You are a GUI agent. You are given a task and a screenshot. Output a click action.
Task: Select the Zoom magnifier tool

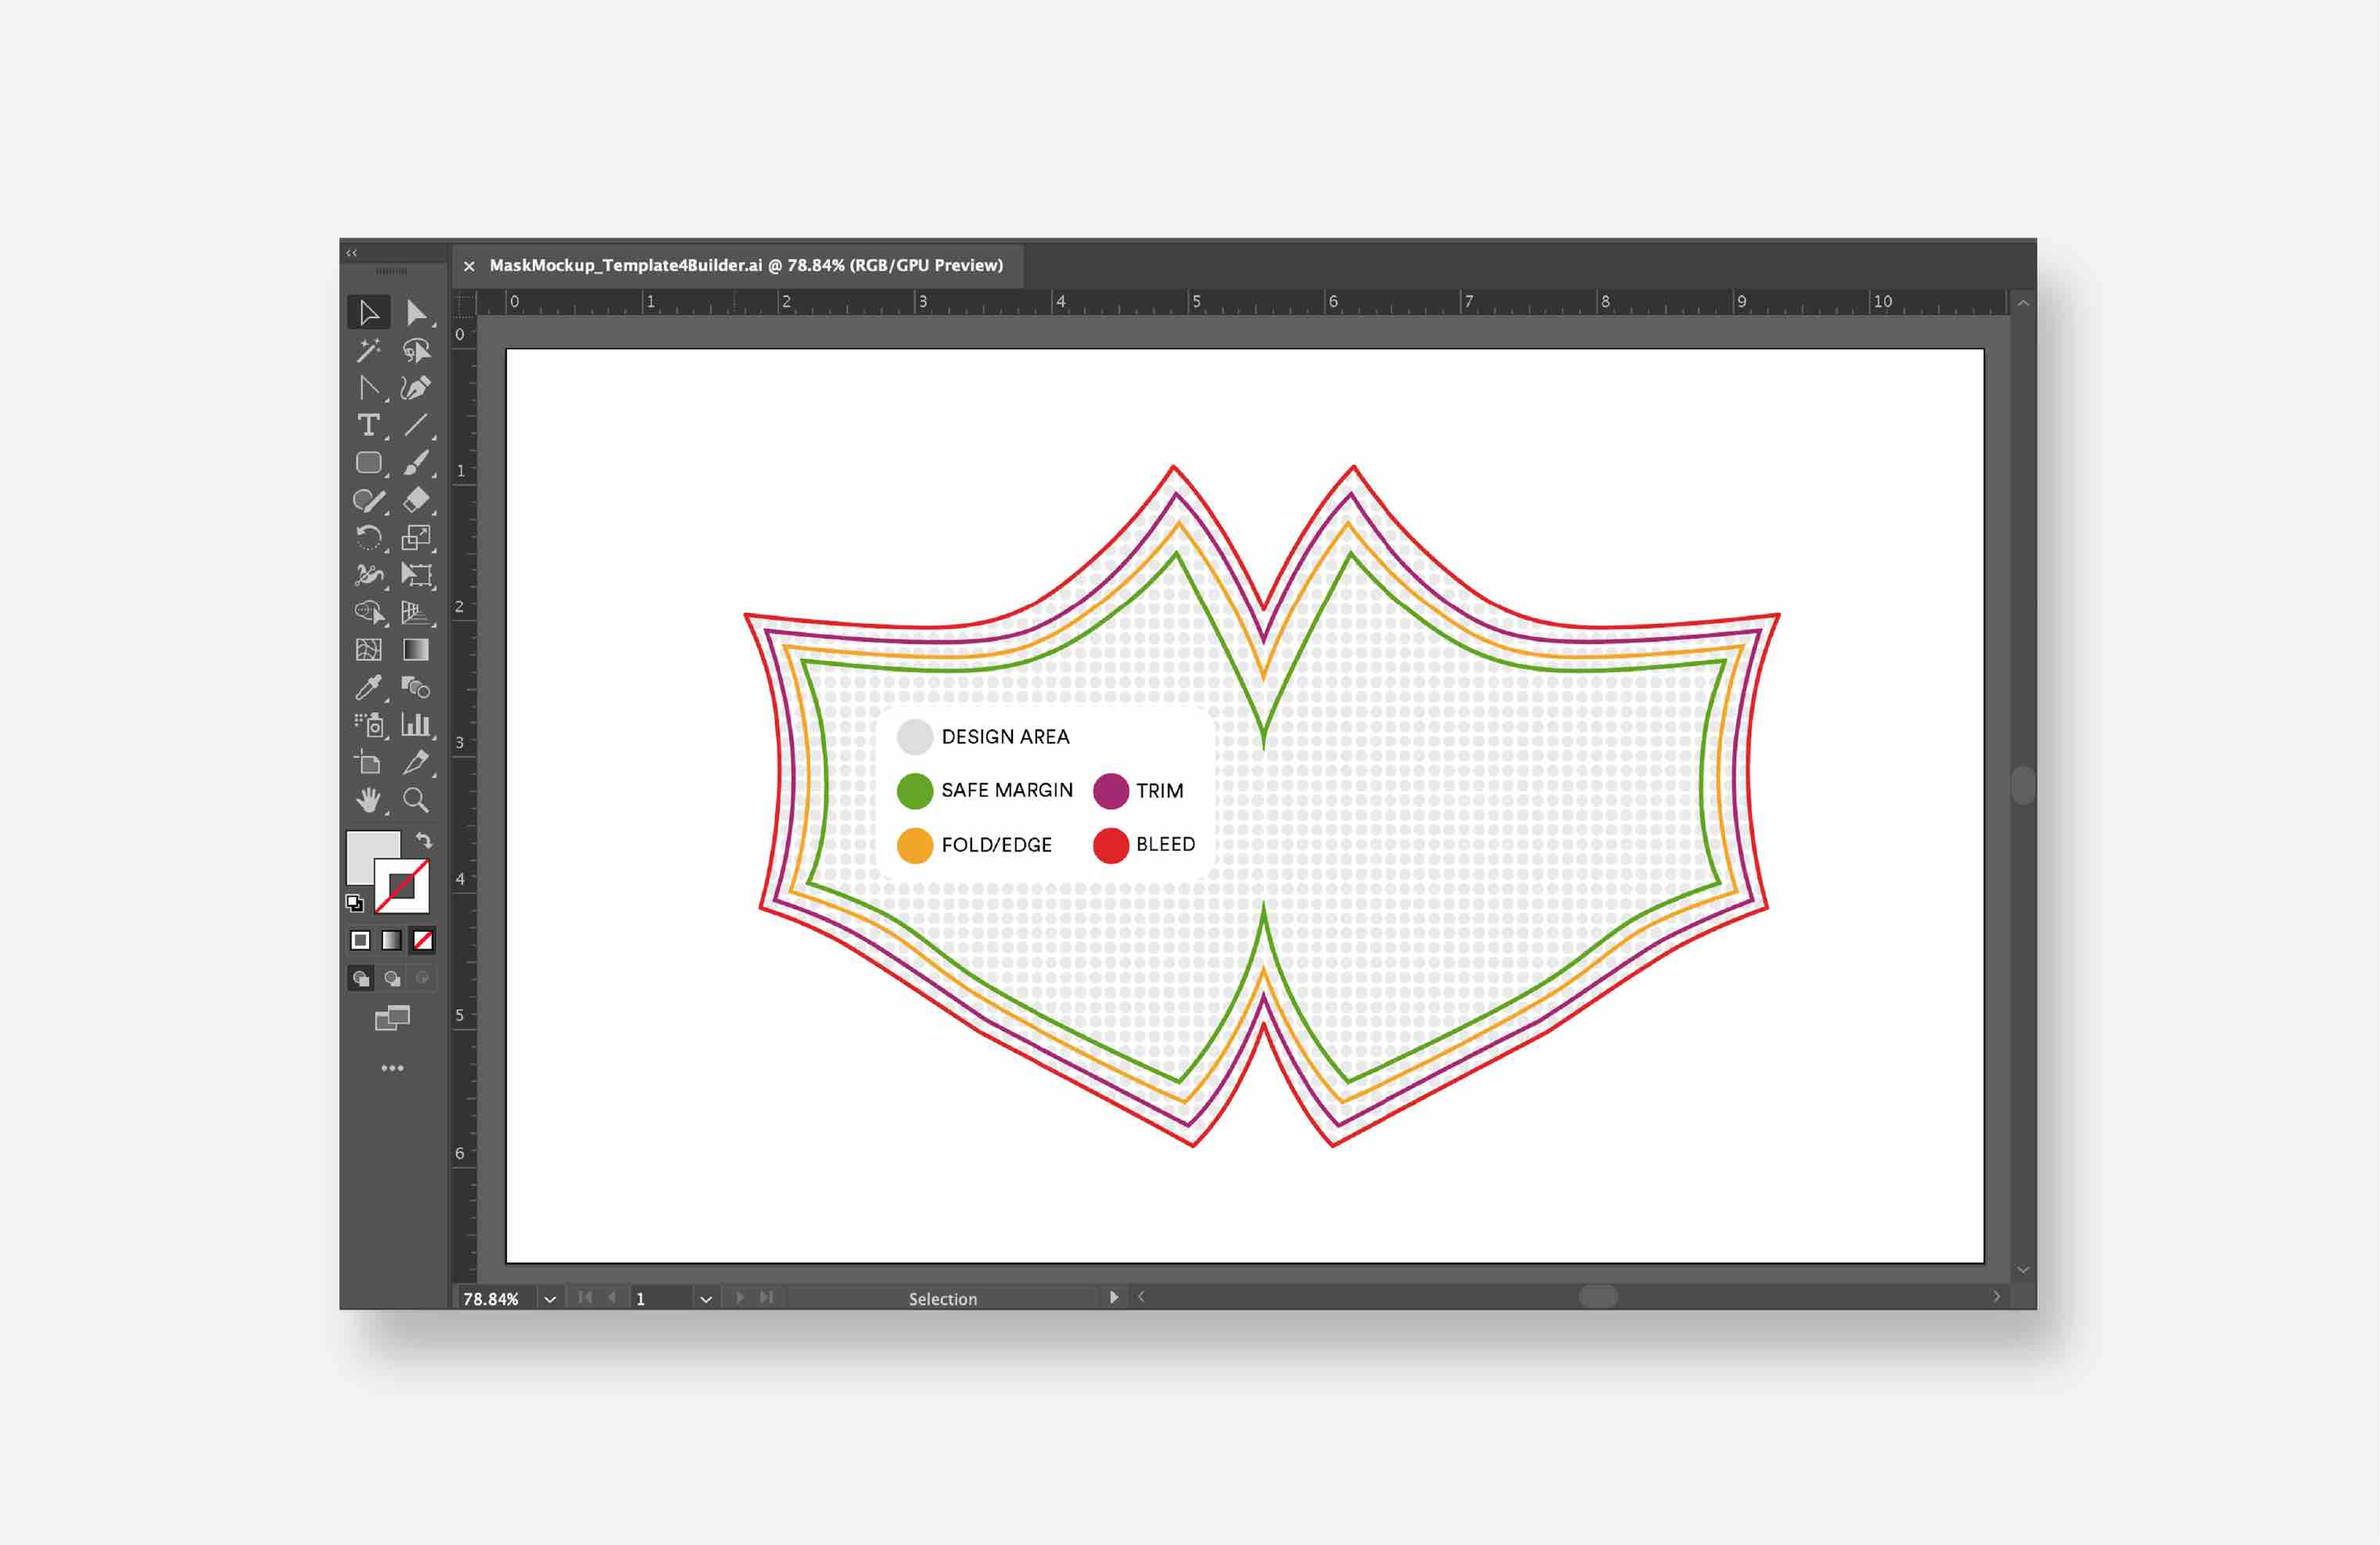pyautogui.click(x=416, y=800)
